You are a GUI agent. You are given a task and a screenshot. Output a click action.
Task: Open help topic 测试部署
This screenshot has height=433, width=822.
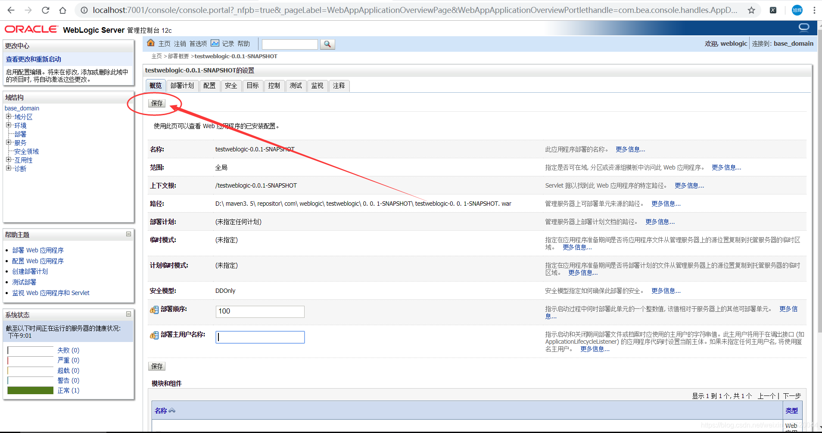(24, 282)
